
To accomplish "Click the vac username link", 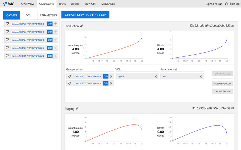I will (x=220, y=4).
